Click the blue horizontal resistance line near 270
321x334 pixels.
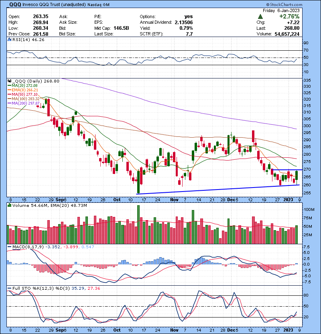tap(287, 170)
